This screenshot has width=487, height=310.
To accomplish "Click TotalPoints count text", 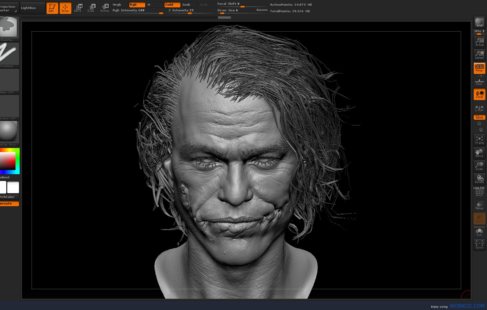I will pyautogui.click(x=290, y=11).
